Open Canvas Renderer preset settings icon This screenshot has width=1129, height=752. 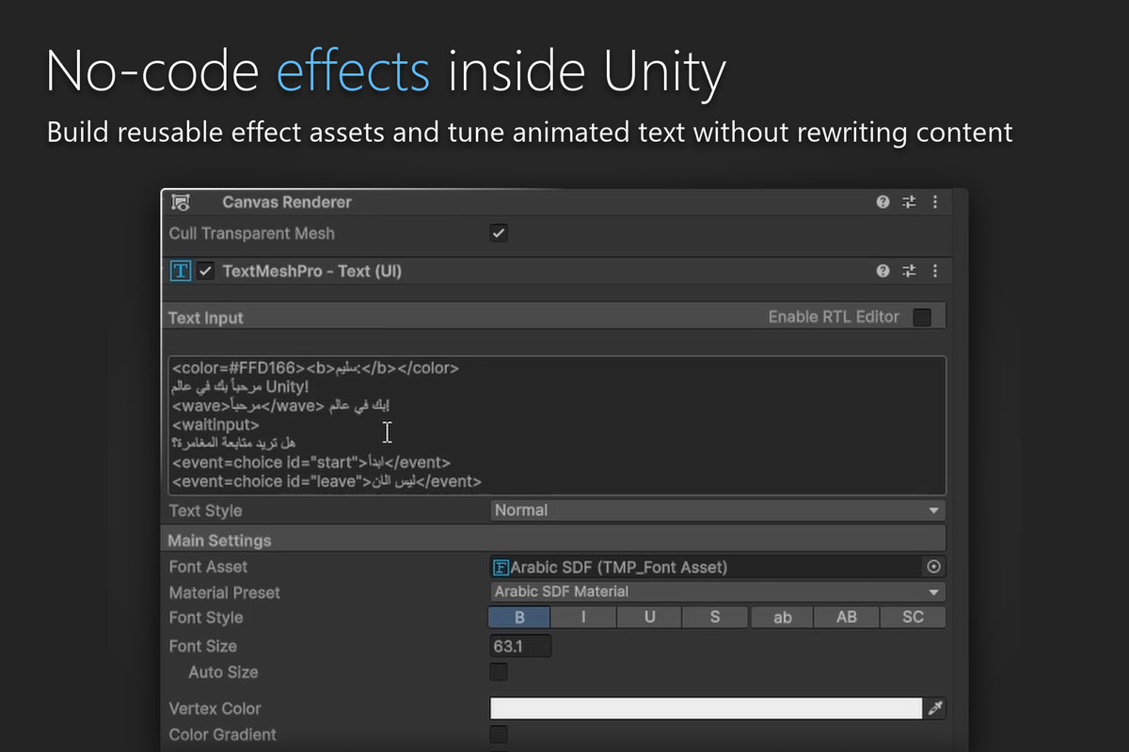(x=909, y=202)
